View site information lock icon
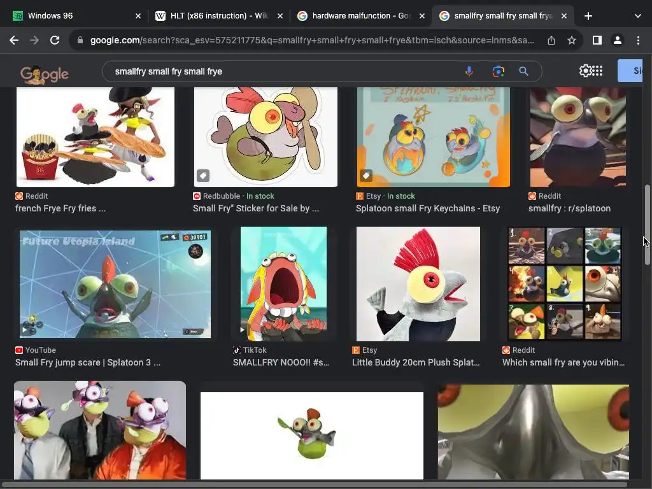This screenshot has width=652, height=489. point(80,40)
